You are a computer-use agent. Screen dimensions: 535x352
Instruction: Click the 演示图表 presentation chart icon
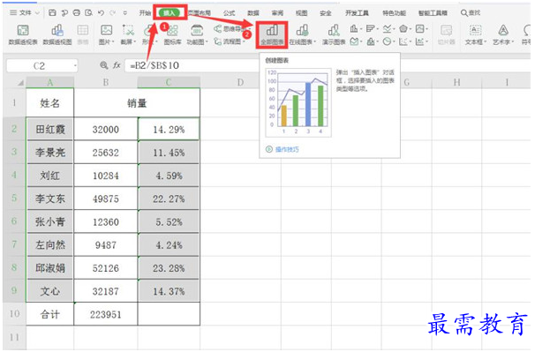[334, 34]
